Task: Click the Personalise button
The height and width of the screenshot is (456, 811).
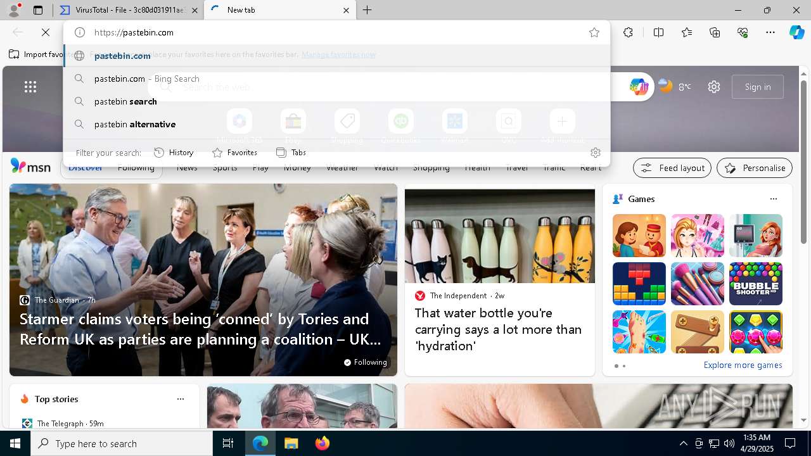Action: click(755, 168)
